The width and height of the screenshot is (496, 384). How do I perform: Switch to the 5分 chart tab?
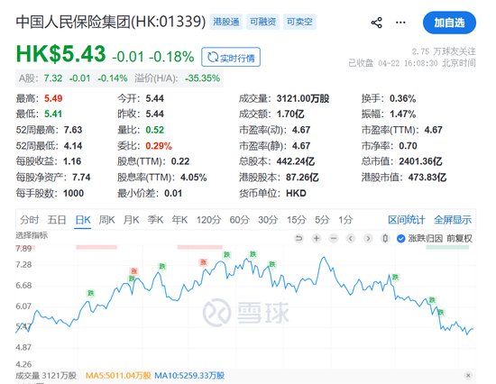point(322,220)
